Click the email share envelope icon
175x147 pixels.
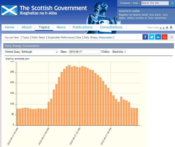[x=171, y=37]
